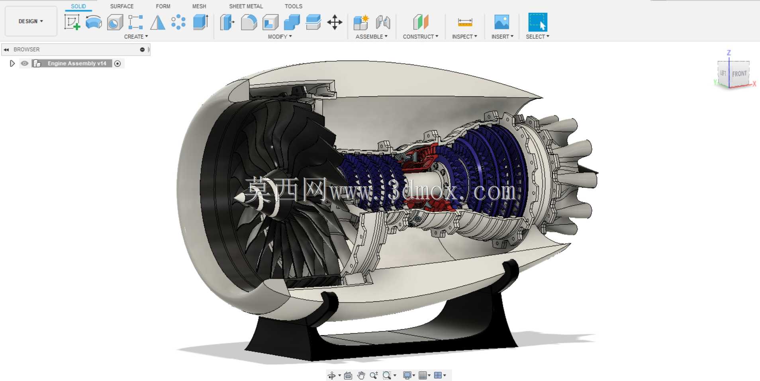Select the Orbit navigation tool
Screen dimensions: 760x381
click(331, 375)
